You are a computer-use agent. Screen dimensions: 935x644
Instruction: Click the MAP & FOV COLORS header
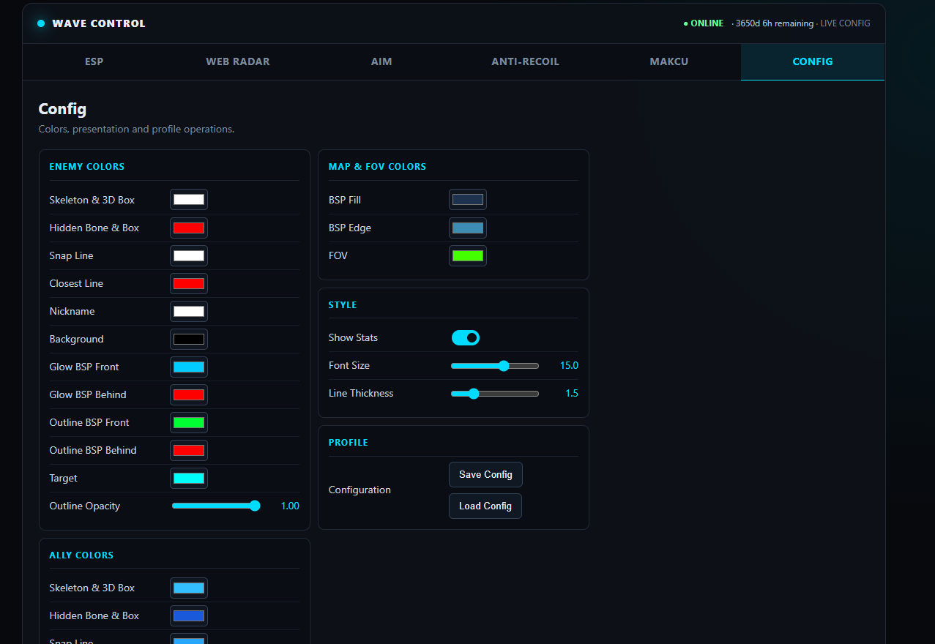[377, 167]
